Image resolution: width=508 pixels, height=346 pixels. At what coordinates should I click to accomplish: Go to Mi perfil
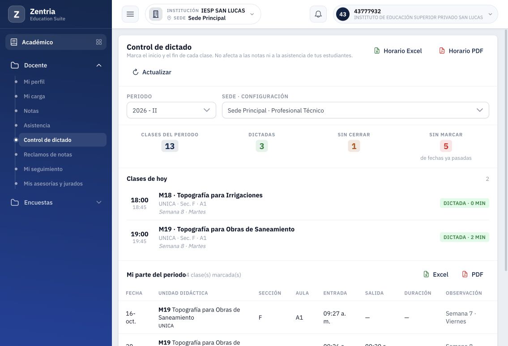(x=34, y=81)
